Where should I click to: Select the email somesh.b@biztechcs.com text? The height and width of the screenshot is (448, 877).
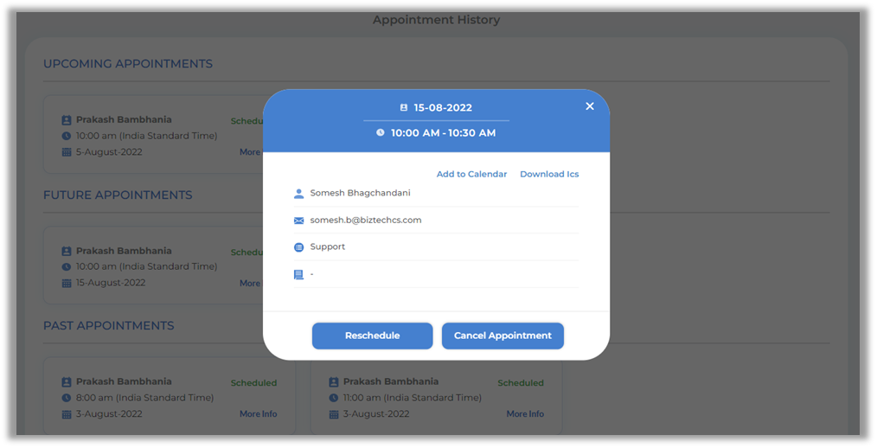tap(366, 221)
